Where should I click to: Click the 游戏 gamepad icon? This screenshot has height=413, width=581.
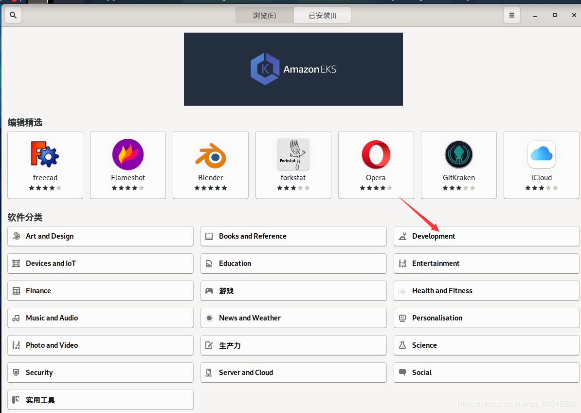(x=209, y=291)
